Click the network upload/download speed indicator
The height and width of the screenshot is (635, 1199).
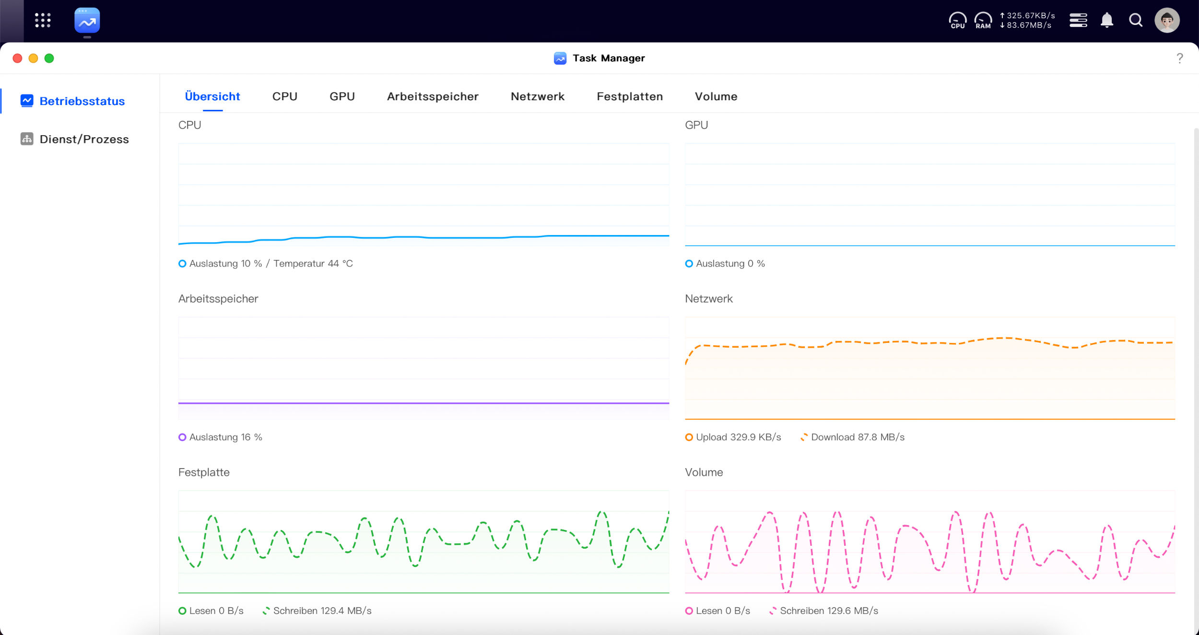(x=1027, y=20)
